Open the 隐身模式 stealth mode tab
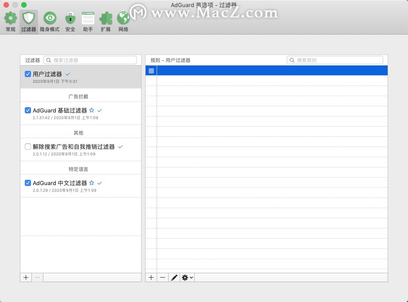This screenshot has width=408, height=302. [x=50, y=22]
